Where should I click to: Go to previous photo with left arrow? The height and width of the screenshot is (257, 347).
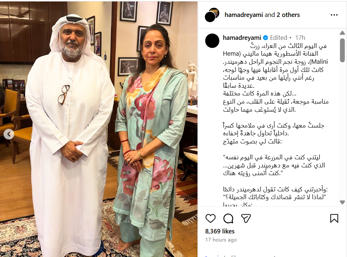point(9,134)
